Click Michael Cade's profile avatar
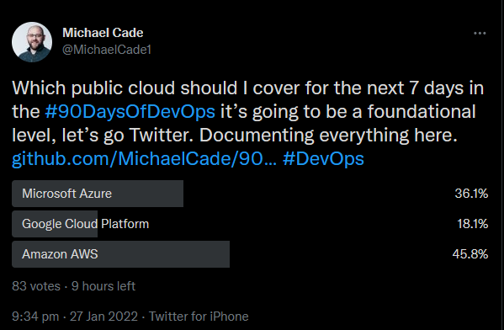Image resolution: width=504 pixels, height=330 pixels. 32,42
